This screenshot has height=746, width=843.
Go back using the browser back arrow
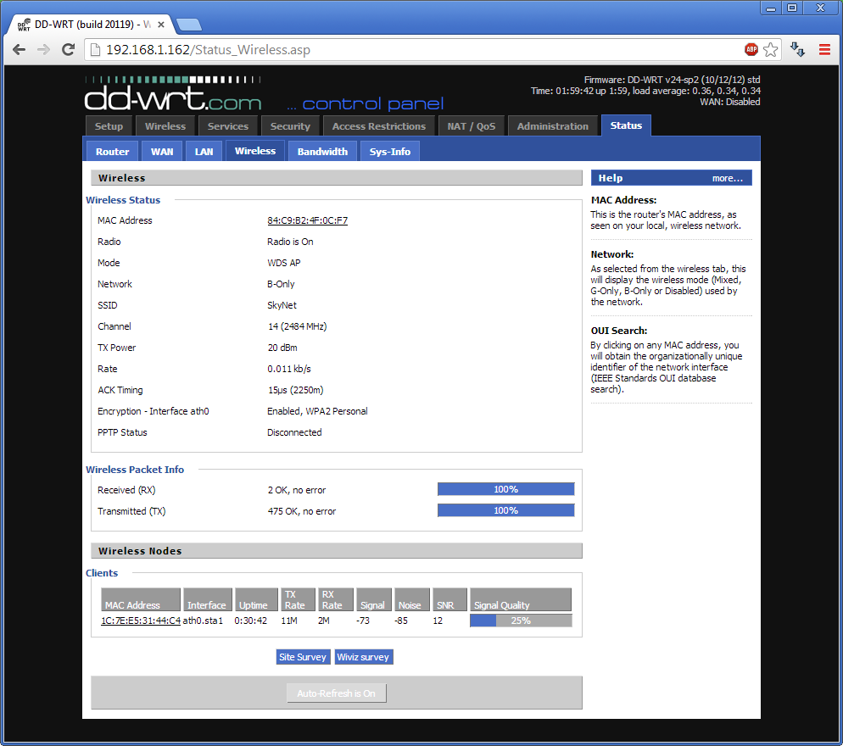click(19, 50)
